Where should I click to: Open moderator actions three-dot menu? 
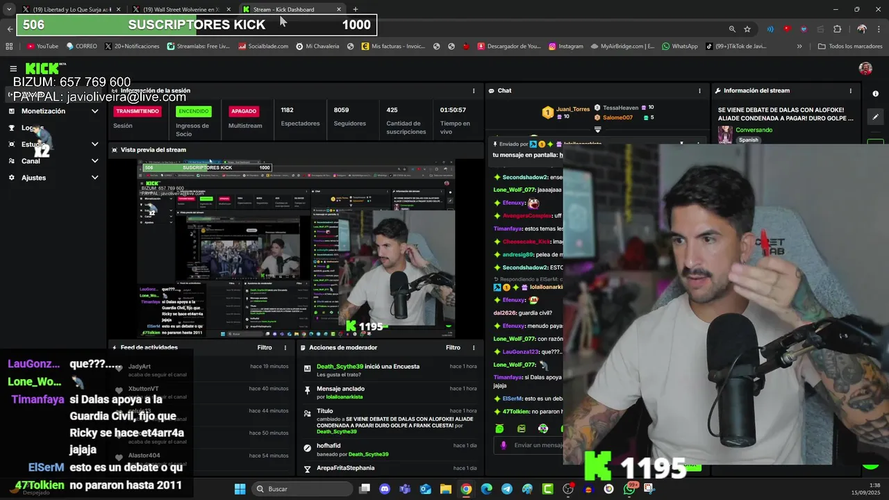[474, 348]
